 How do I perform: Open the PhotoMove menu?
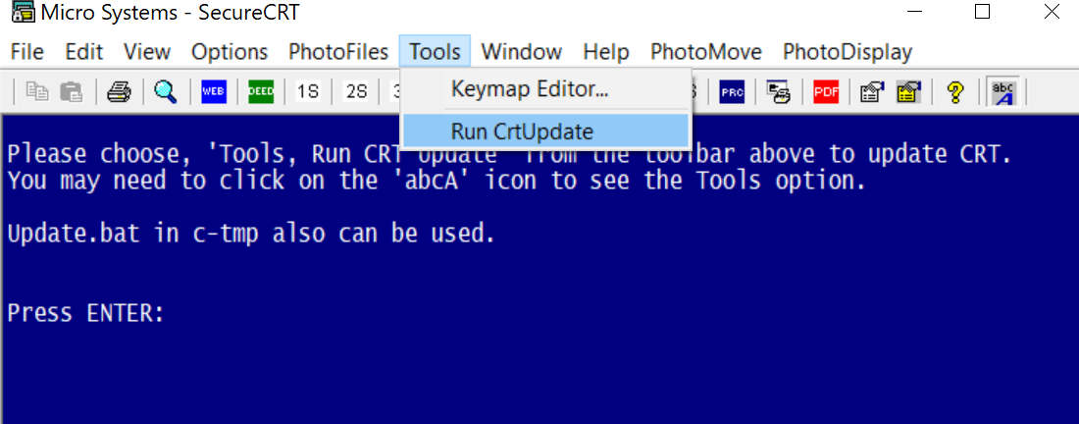(706, 52)
